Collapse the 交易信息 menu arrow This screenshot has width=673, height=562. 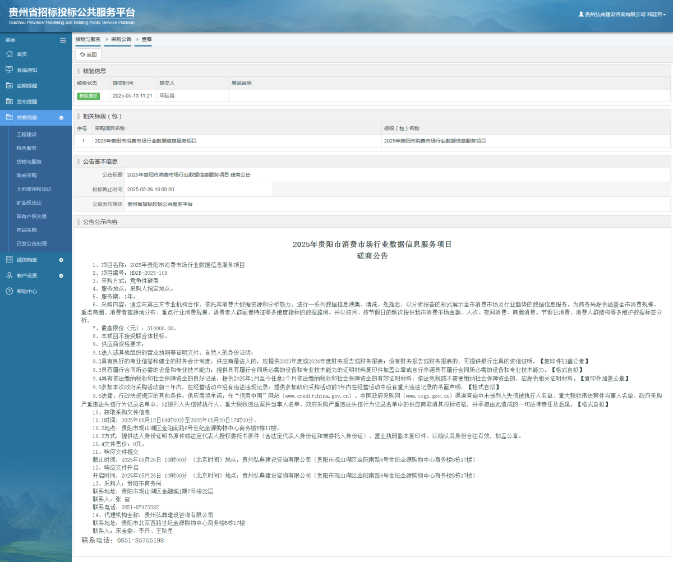pyautogui.click(x=61, y=118)
